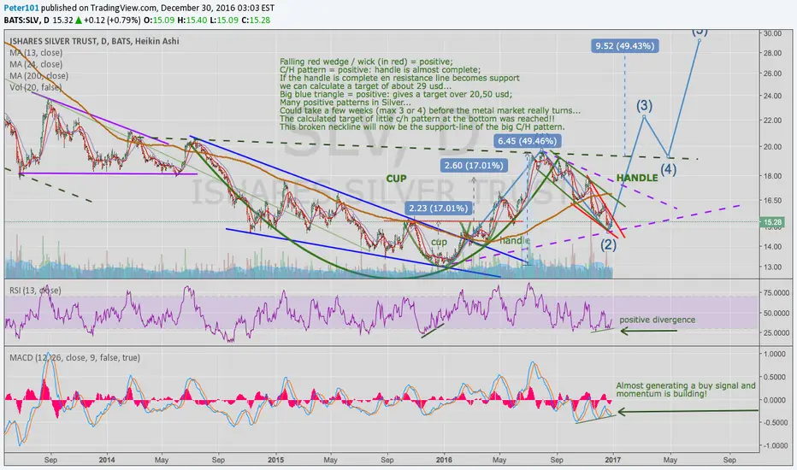Click the 13.00 price axis label
This screenshot has width=797, height=470.
click(772, 267)
